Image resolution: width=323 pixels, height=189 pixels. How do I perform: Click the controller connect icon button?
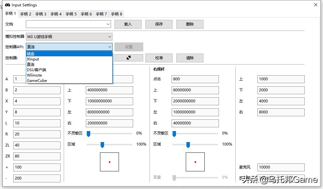[129, 58]
